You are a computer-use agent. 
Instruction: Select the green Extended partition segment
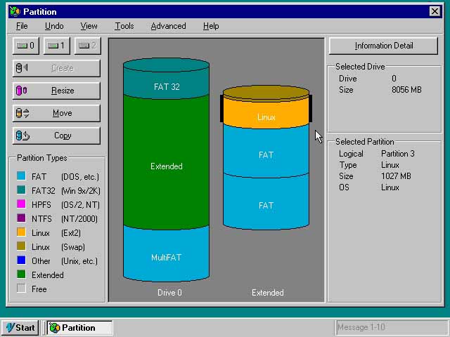pyautogui.click(x=166, y=166)
